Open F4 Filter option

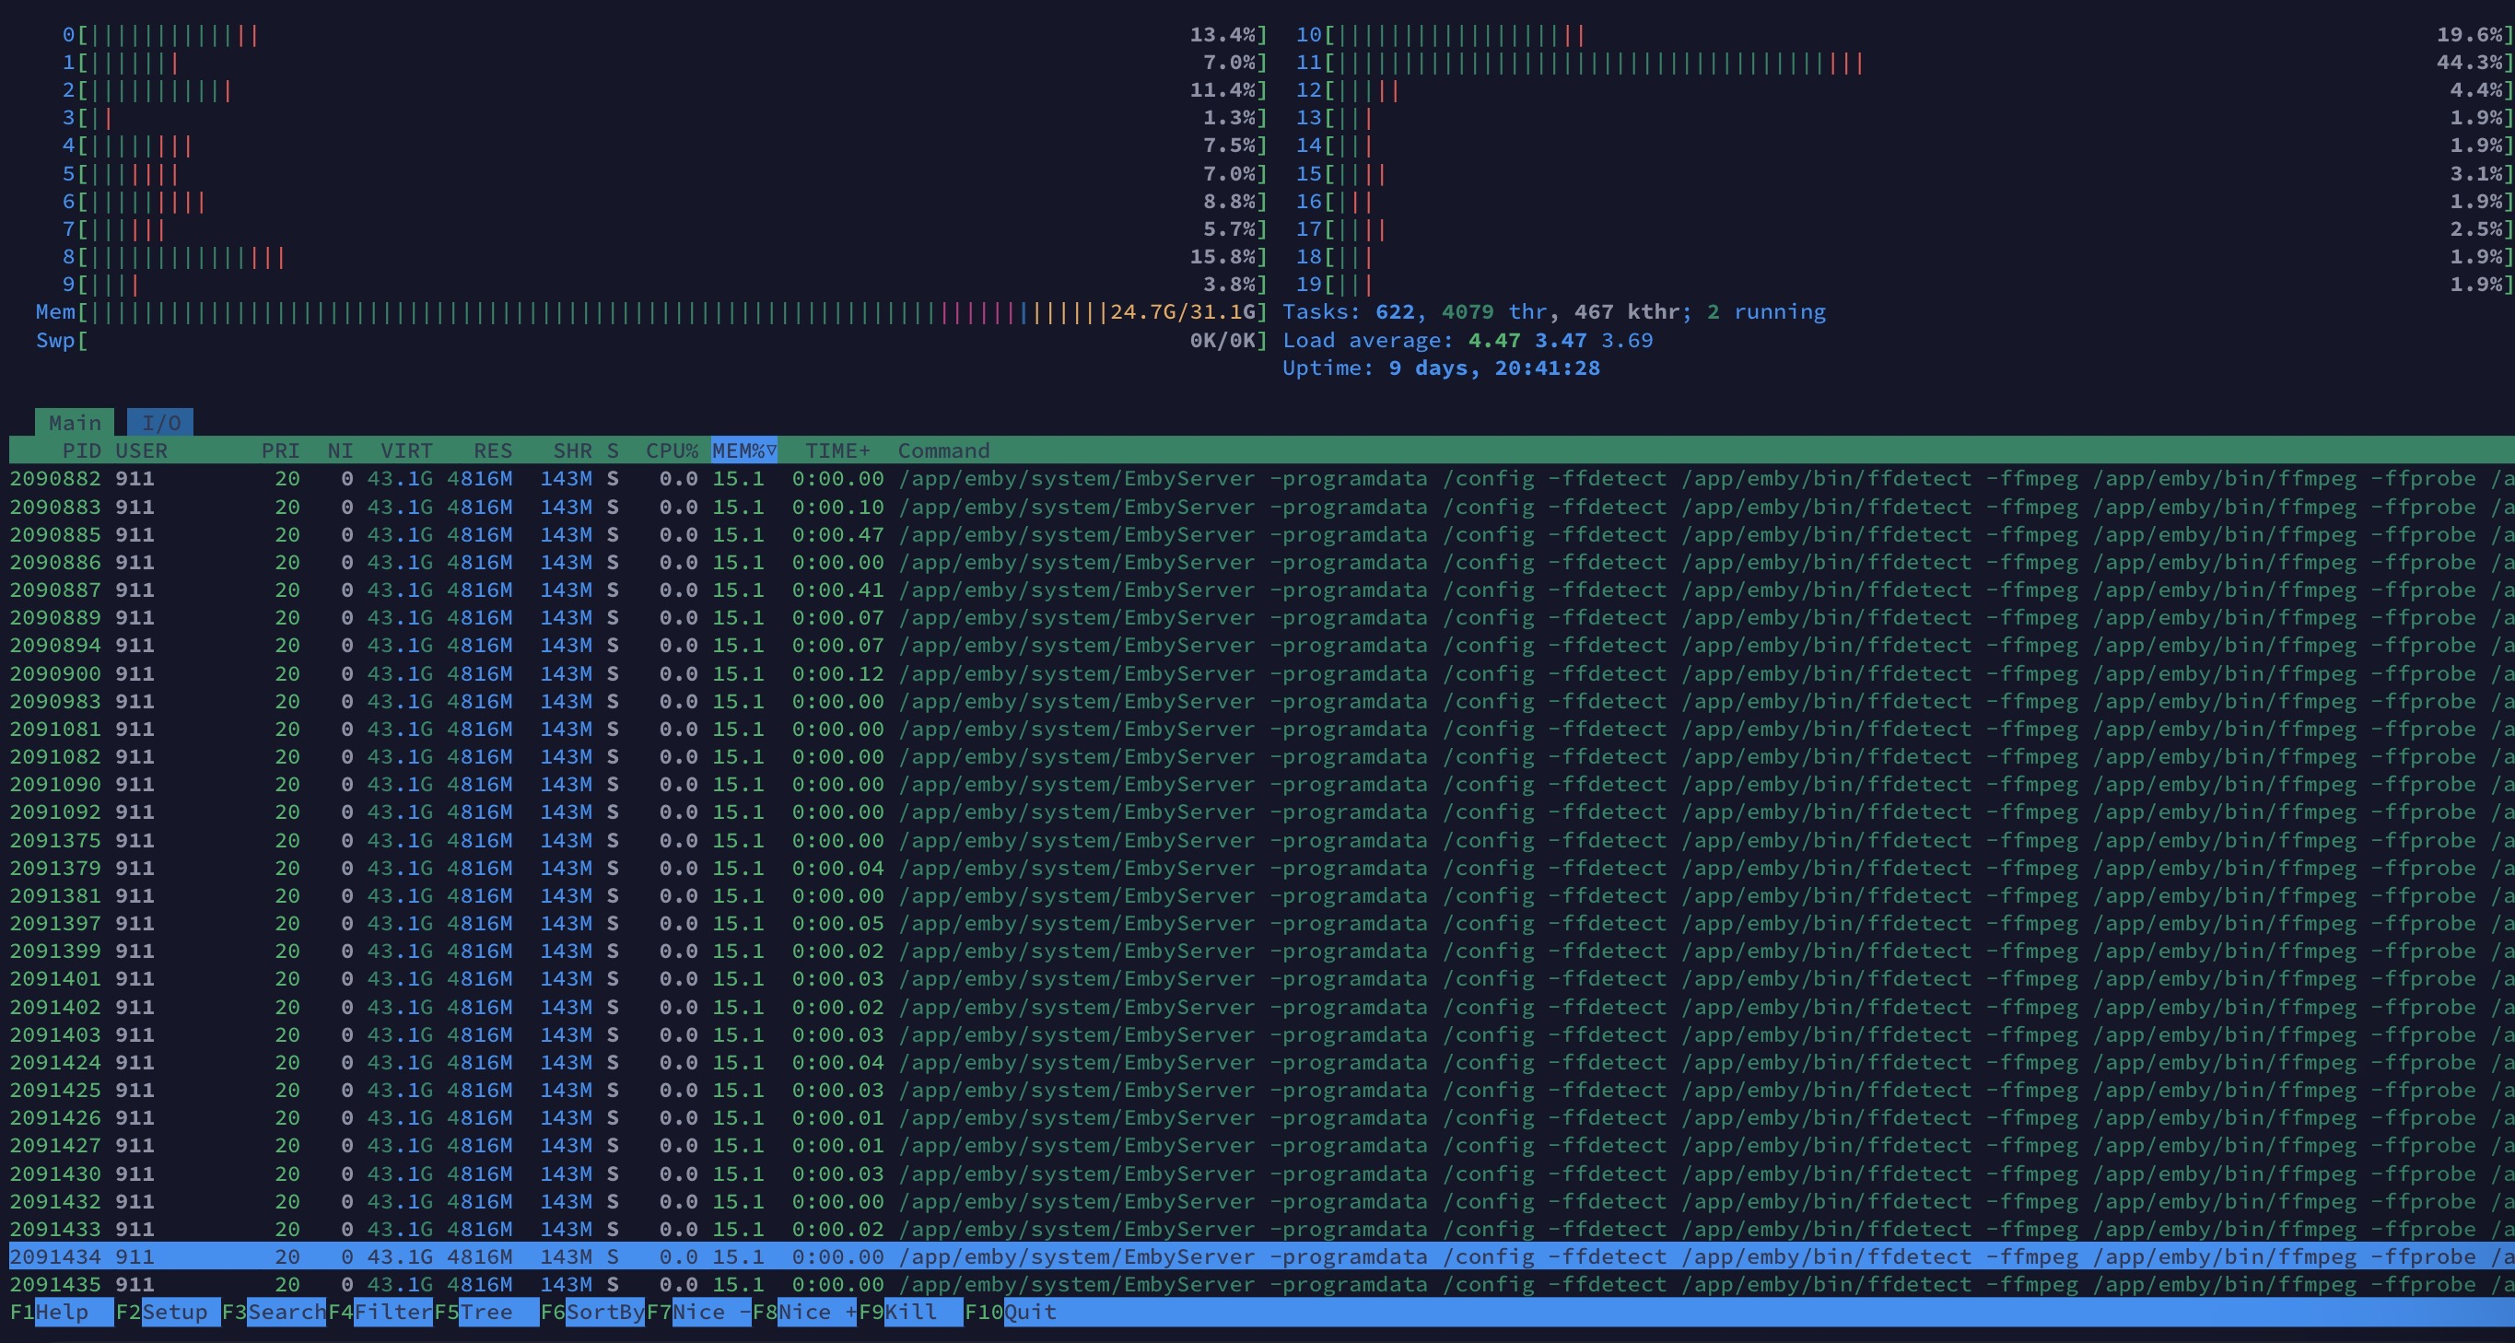[392, 1312]
